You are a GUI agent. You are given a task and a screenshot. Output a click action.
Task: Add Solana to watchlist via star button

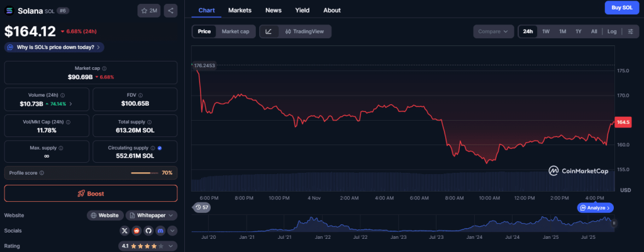(149, 11)
